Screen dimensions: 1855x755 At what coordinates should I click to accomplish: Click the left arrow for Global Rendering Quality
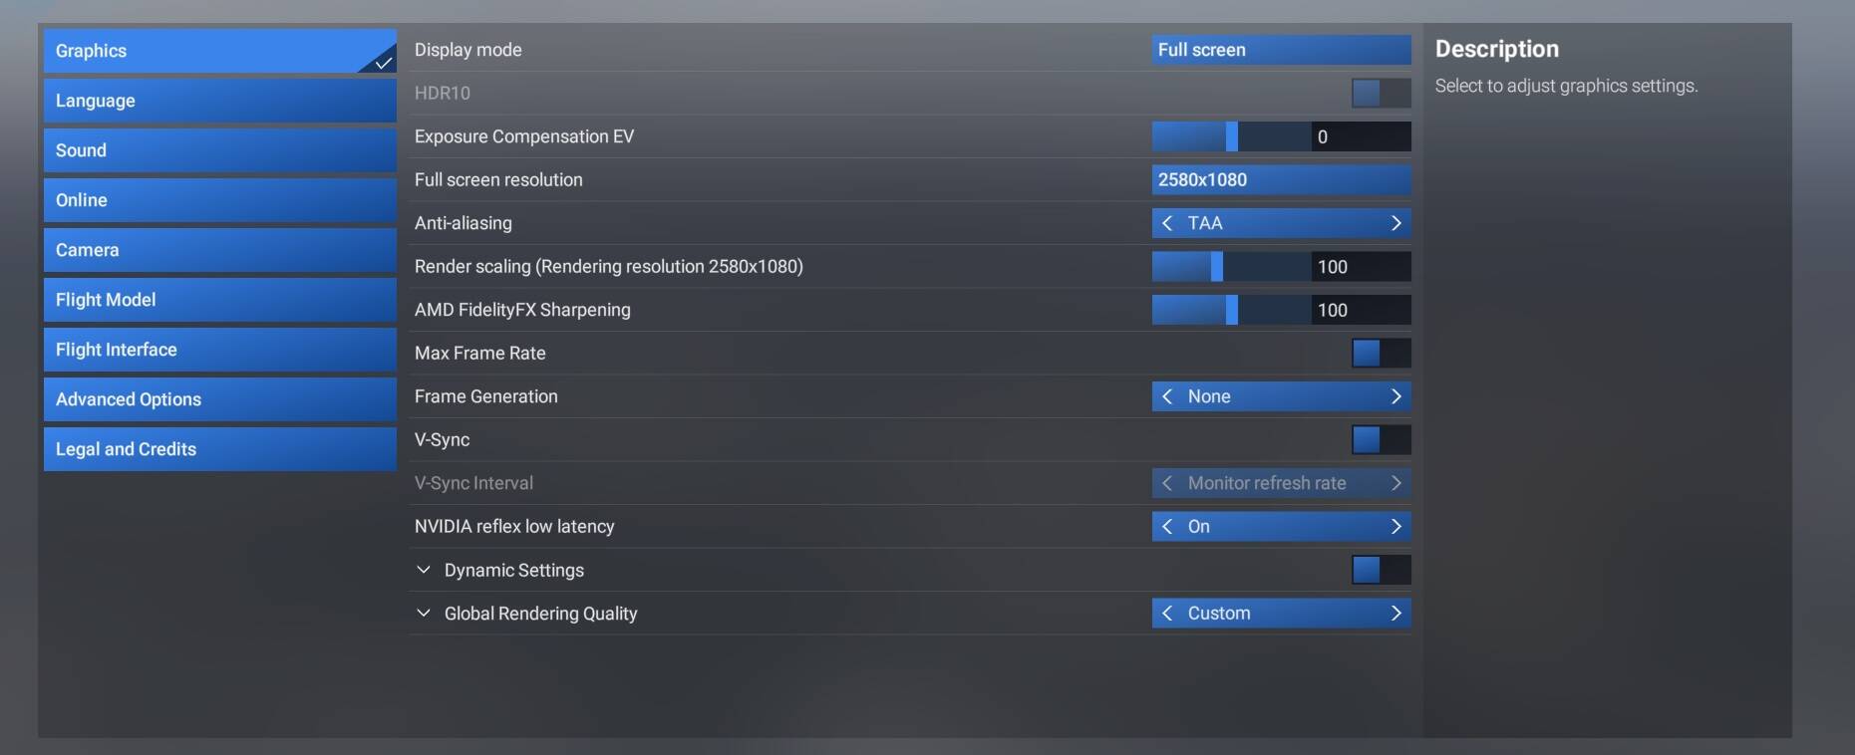1167,613
